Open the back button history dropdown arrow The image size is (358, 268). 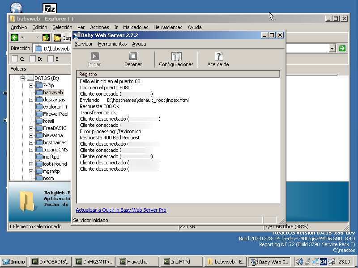click(22, 38)
